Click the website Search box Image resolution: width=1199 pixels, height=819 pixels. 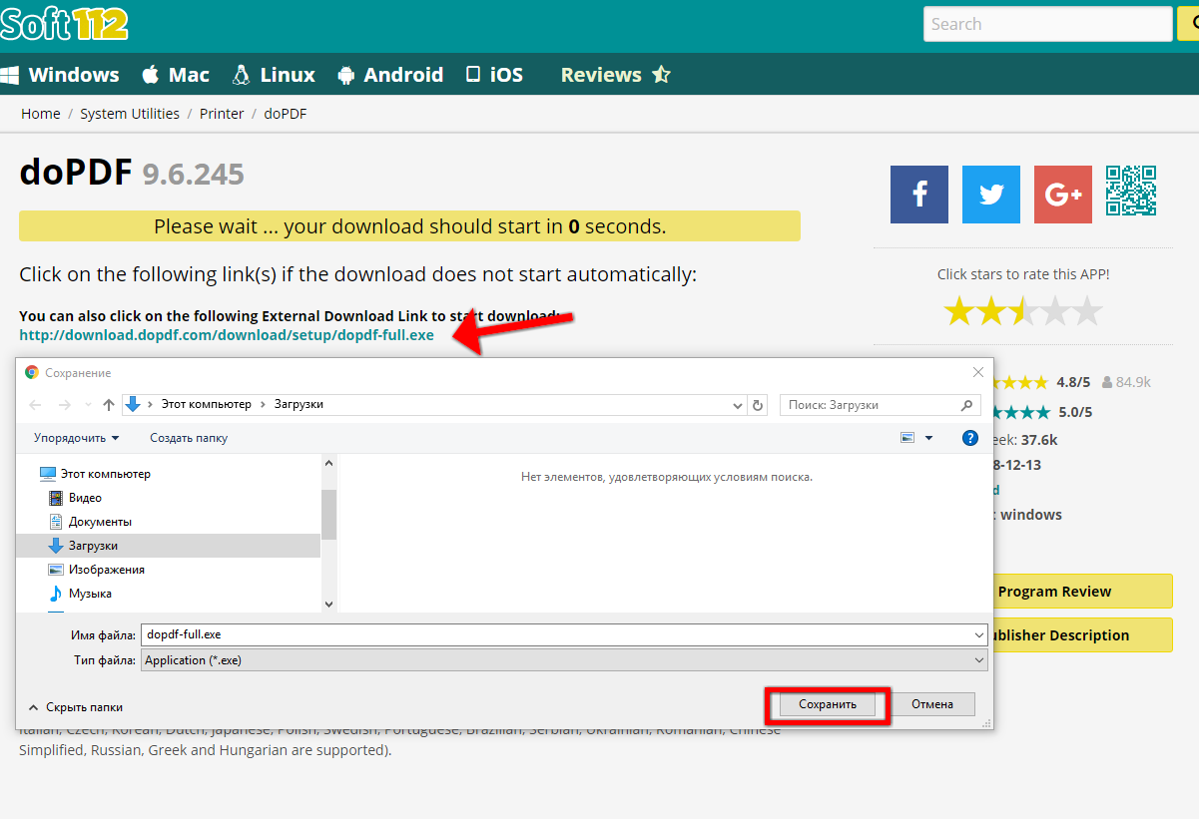(x=1047, y=24)
